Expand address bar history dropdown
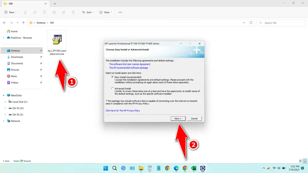The image size is (308, 173). pos(244,23)
